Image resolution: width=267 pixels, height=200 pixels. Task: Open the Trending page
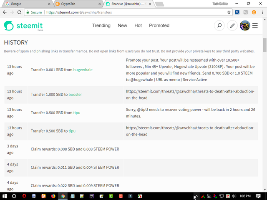[101, 25]
